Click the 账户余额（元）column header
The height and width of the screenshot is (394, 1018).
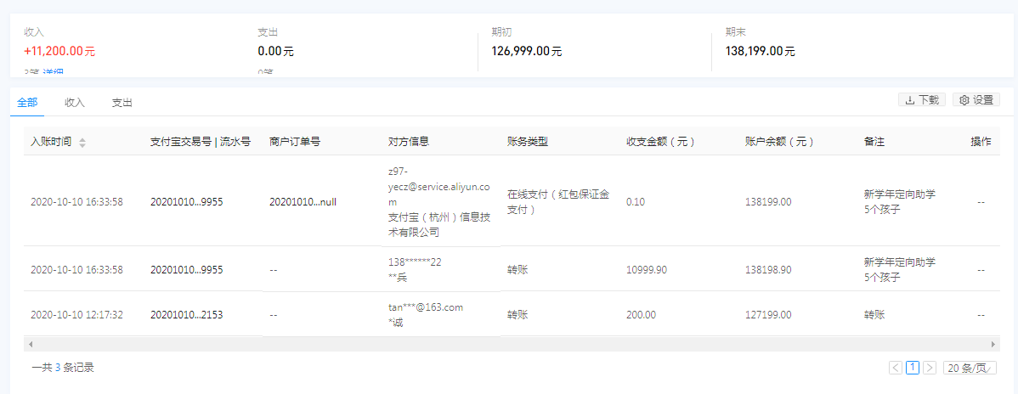[x=779, y=142]
